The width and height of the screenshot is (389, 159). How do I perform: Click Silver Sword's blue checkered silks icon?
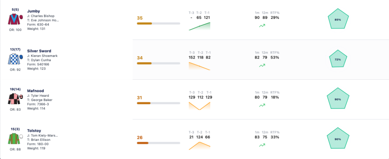(x=14, y=59)
